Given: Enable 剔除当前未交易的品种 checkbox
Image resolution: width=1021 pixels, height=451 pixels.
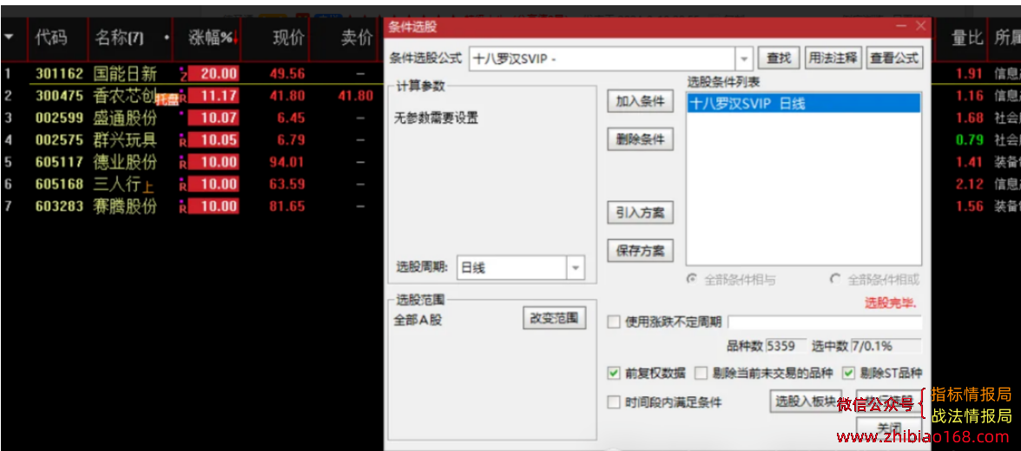Looking at the screenshot, I should (x=701, y=373).
